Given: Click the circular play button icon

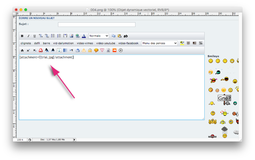Looking at the screenshot, I should pyautogui.click(x=121, y=50).
